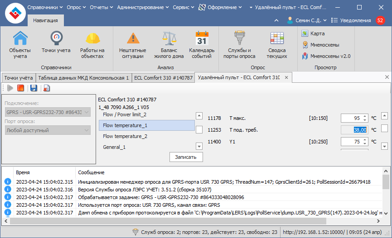
Task: Click the menu list scroll-up arrow
Action: click(x=199, y=116)
